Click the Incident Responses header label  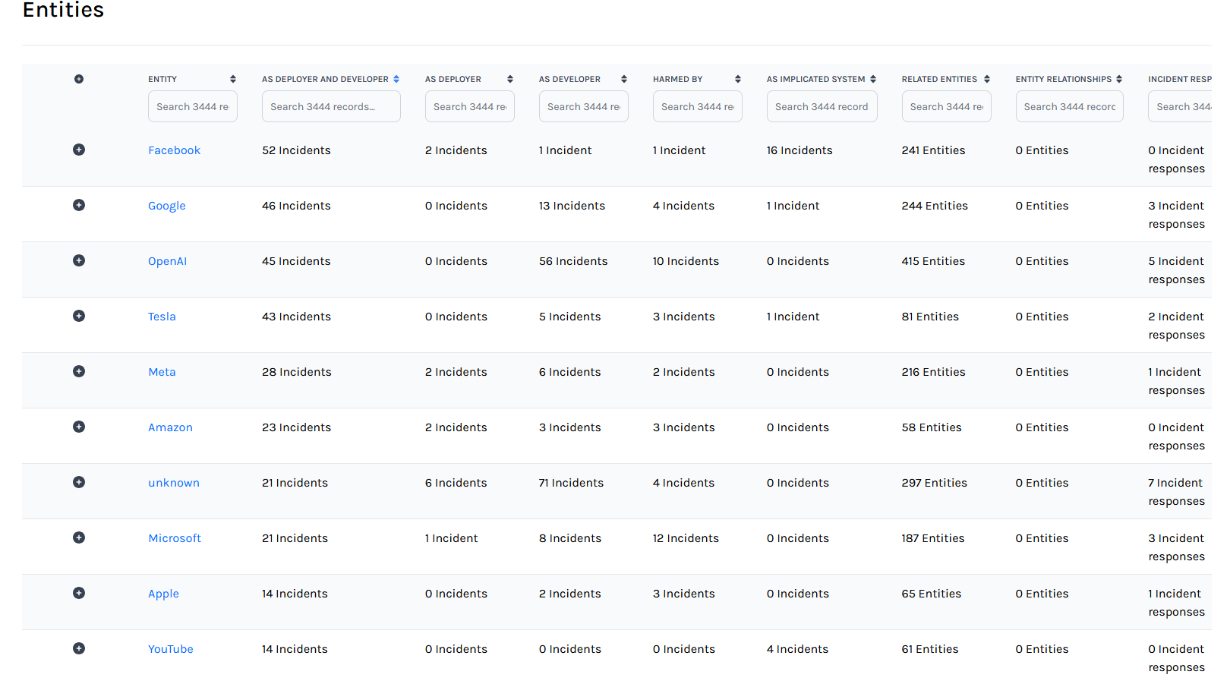1181,79
